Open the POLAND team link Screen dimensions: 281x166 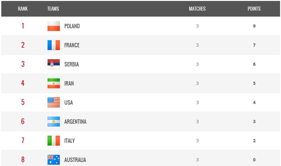(72, 26)
